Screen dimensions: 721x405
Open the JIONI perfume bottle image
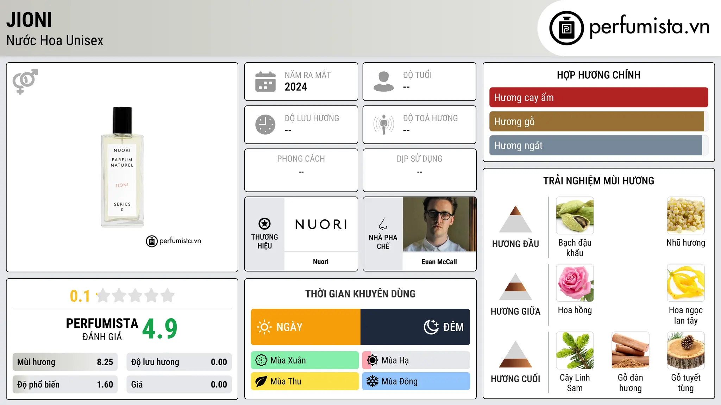(122, 167)
